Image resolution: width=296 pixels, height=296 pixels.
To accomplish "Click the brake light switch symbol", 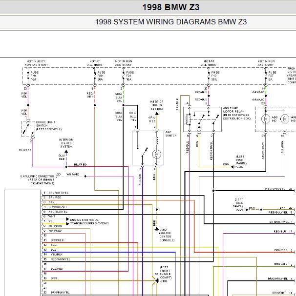I will [x=28, y=129].
